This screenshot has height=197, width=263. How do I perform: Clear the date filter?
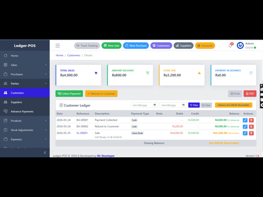point(206,105)
